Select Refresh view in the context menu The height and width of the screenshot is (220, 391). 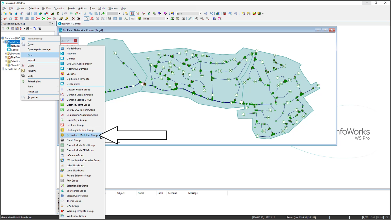point(40,82)
